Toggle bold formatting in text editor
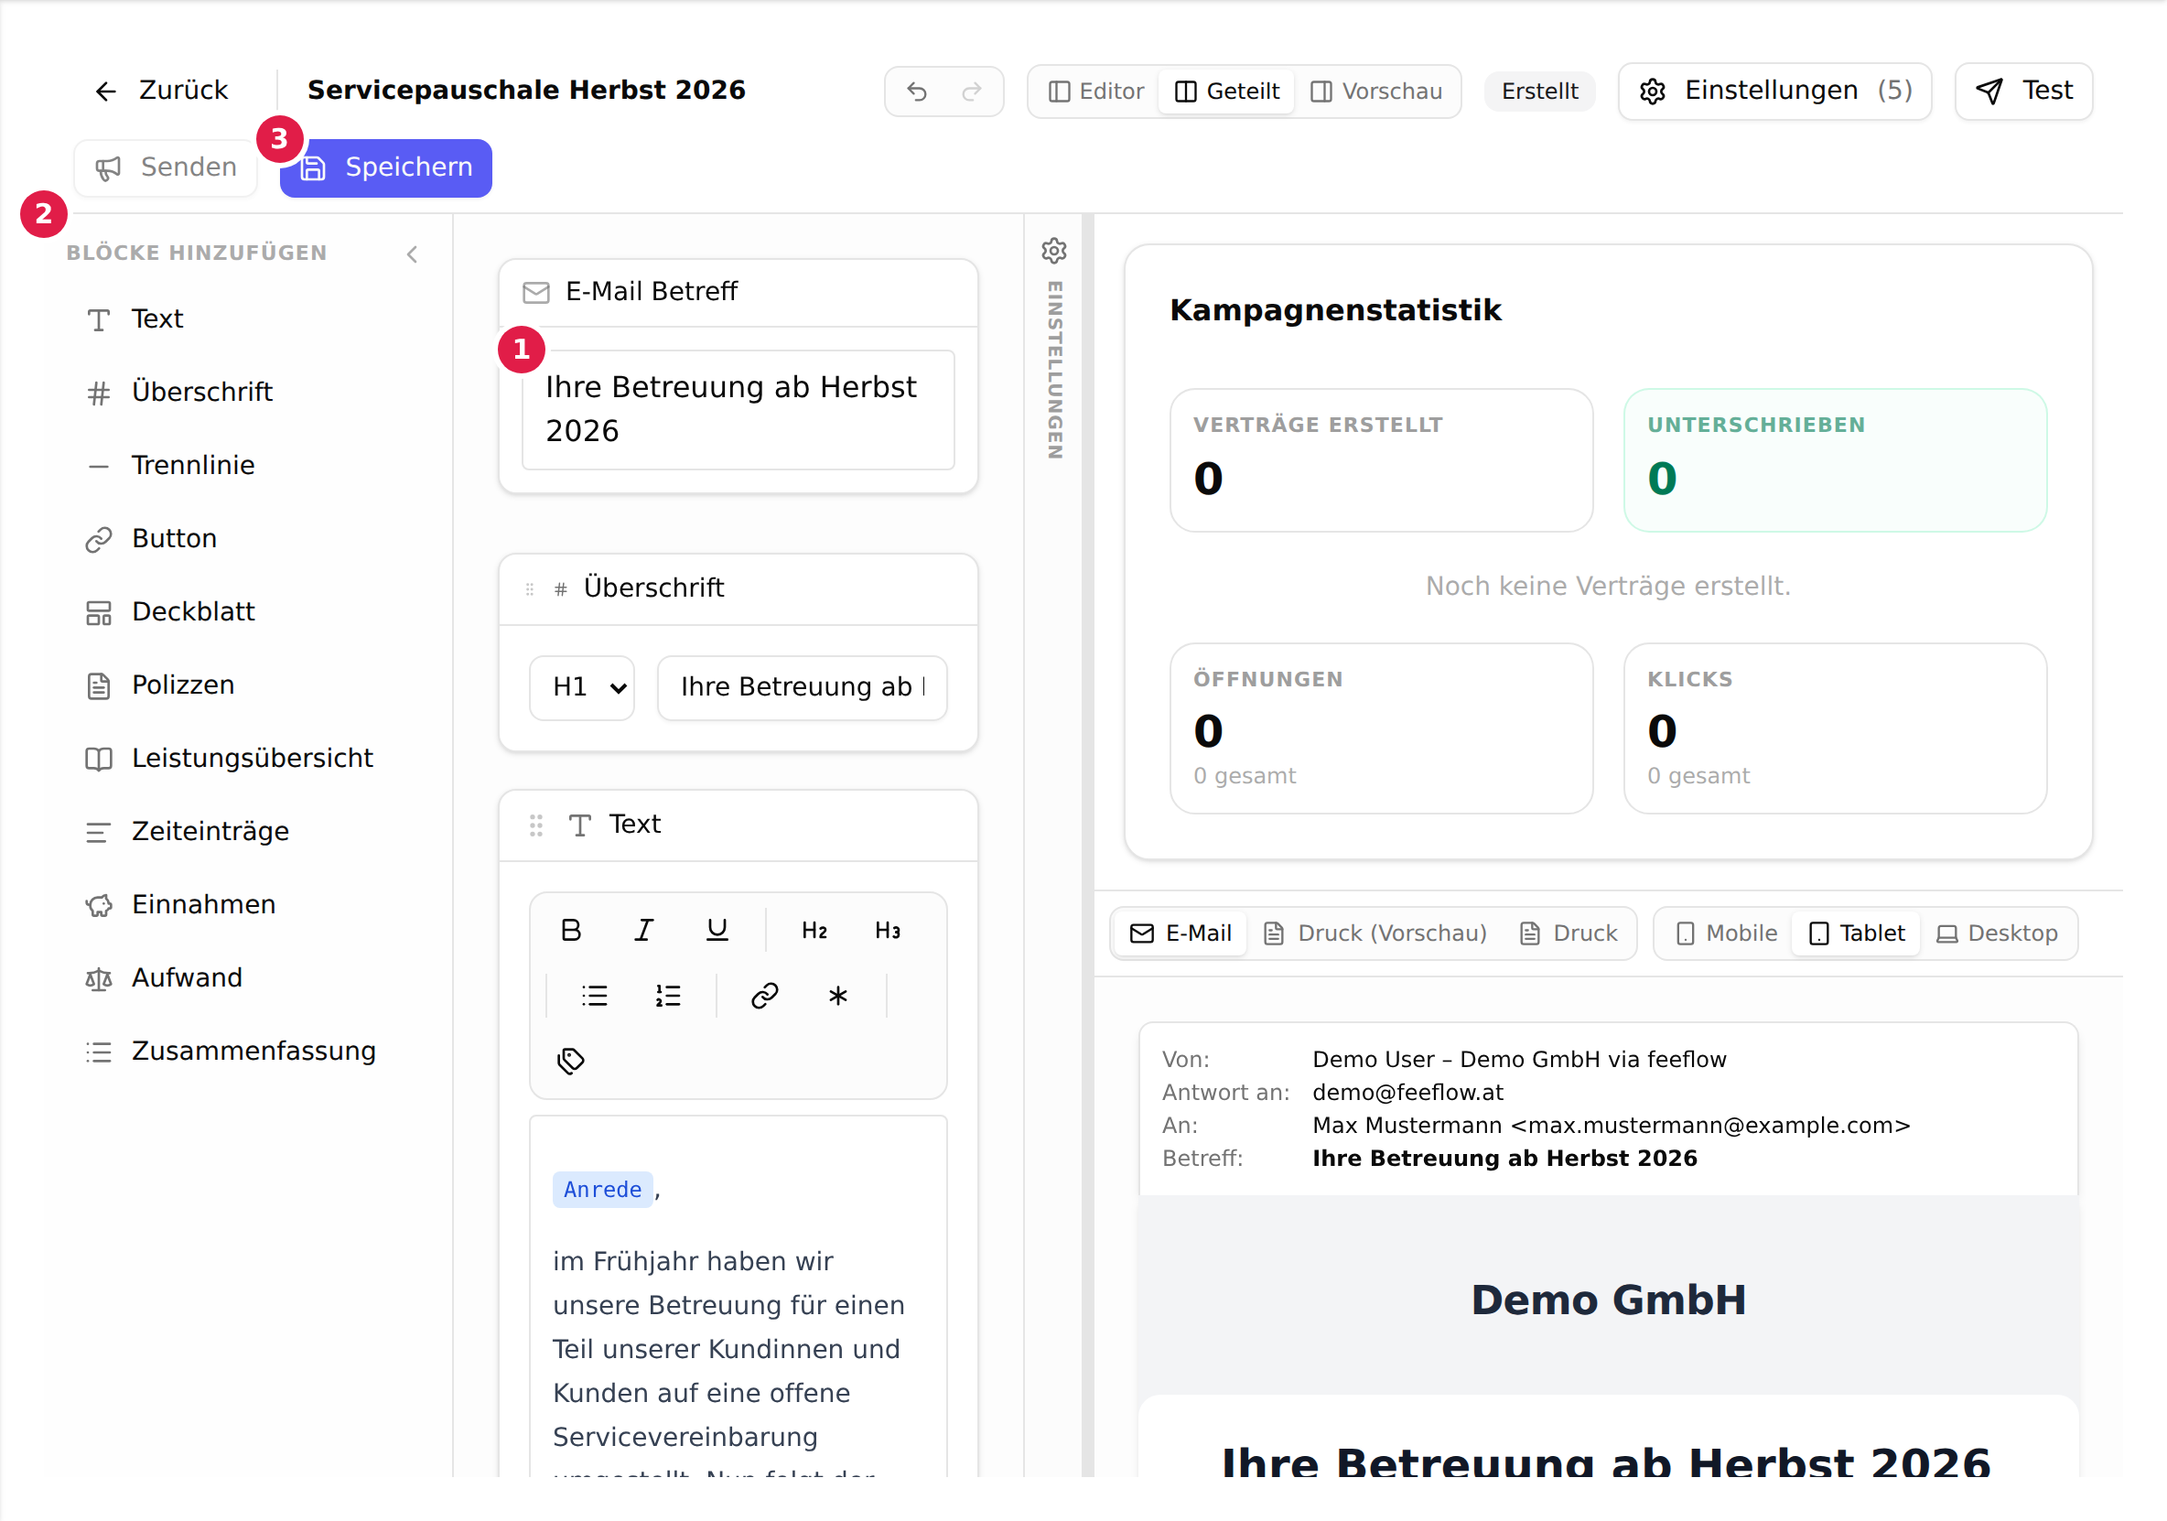The height and width of the screenshot is (1521, 2167). [571, 930]
